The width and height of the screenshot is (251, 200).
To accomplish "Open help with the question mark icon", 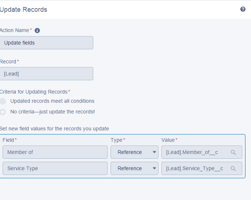I will click(x=243, y=9).
